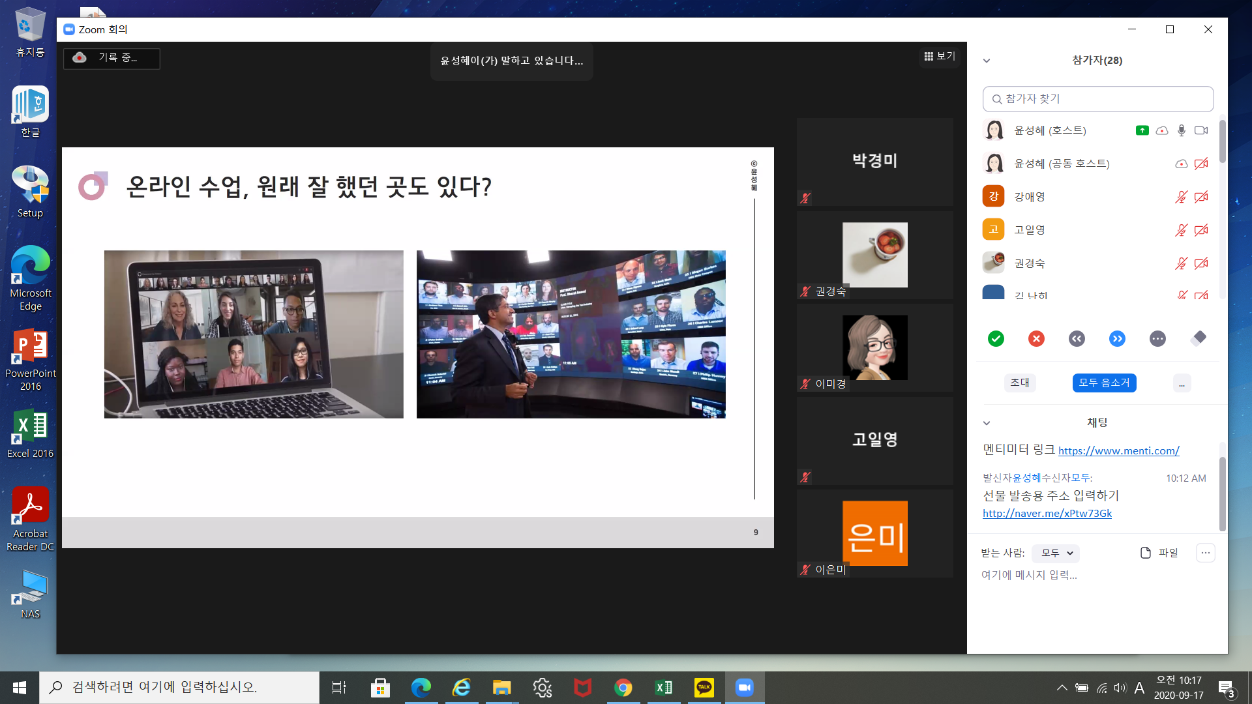Show hidden system tray icons

1062,688
